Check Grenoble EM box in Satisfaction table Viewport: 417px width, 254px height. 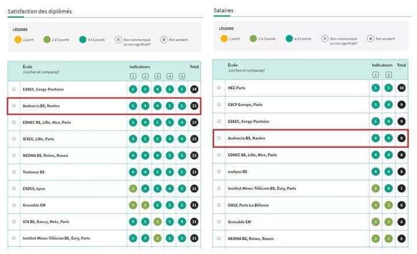pos(14,205)
